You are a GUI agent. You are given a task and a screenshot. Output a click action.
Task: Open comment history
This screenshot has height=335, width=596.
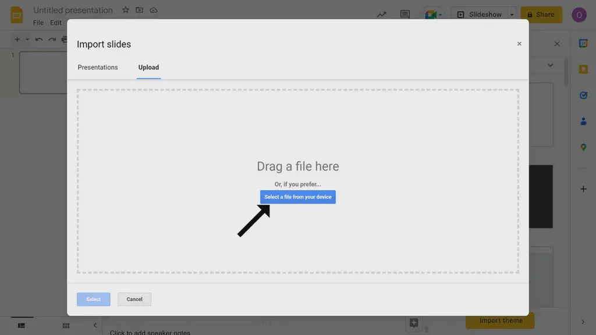[x=405, y=15]
